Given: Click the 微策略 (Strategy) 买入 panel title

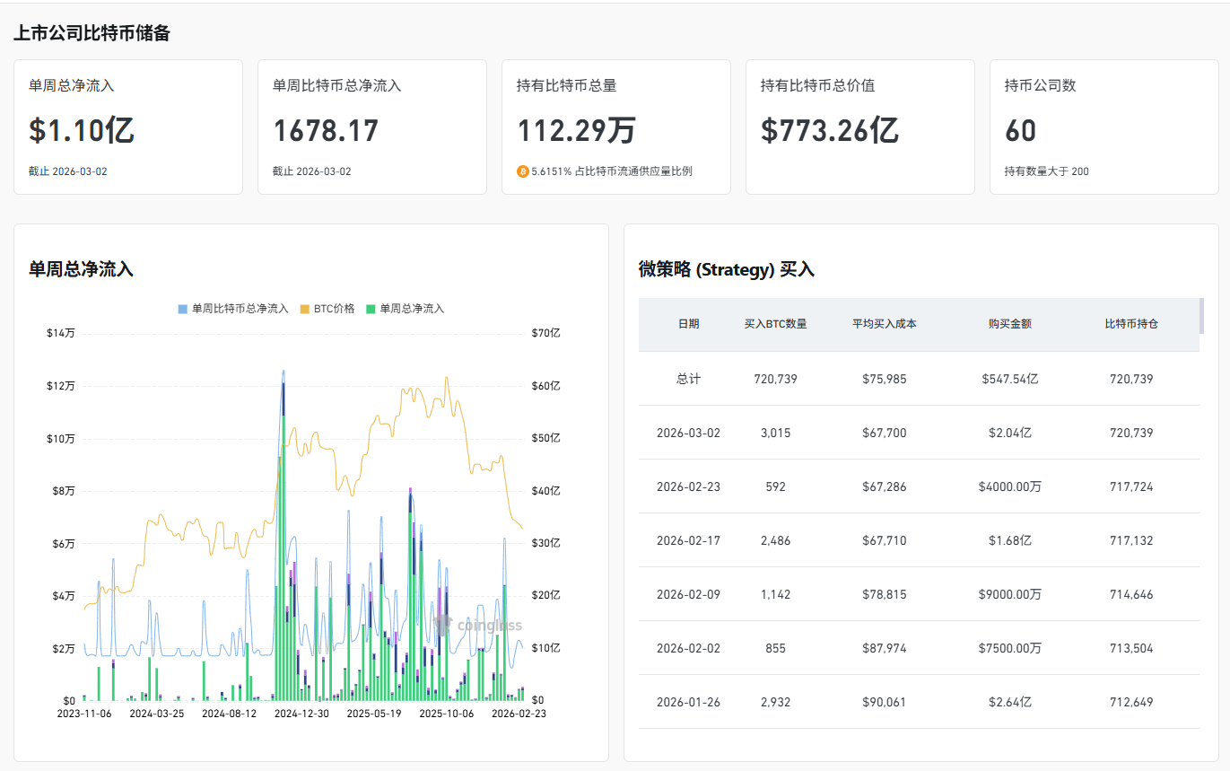Looking at the screenshot, I should click(x=726, y=269).
